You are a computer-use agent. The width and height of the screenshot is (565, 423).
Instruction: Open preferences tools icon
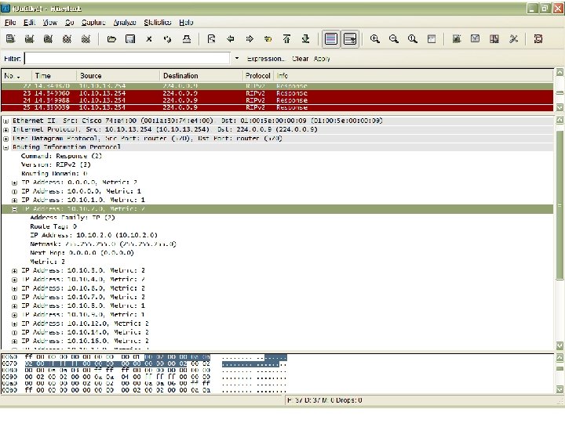(x=513, y=39)
